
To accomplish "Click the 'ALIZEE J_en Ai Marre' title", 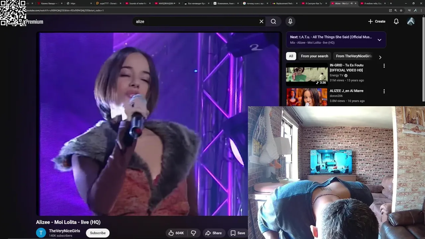I will click(346, 91).
